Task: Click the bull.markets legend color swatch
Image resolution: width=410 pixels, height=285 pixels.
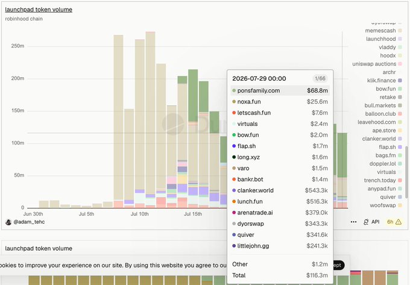Action: pos(400,105)
